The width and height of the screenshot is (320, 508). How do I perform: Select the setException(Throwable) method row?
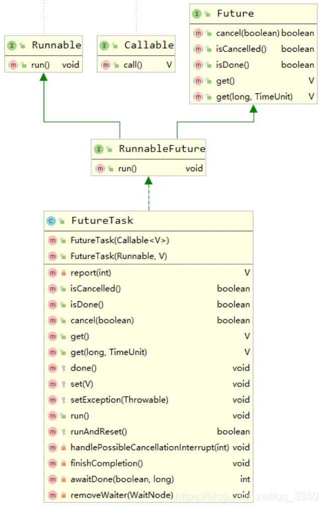click(x=119, y=400)
